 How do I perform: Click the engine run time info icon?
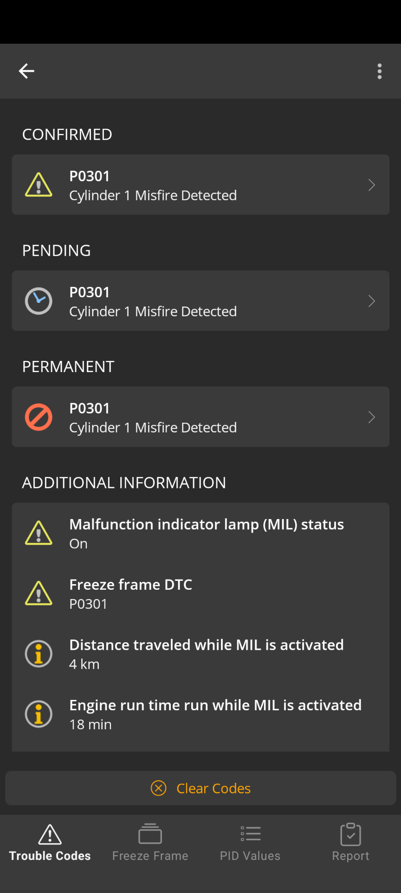click(x=39, y=714)
